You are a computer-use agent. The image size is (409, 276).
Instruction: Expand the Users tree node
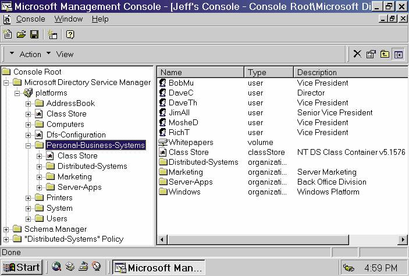click(28, 219)
